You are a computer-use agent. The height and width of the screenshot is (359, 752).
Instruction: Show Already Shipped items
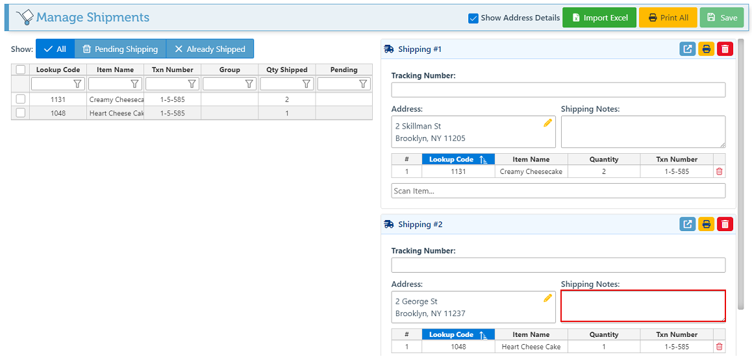[x=210, y=49]
